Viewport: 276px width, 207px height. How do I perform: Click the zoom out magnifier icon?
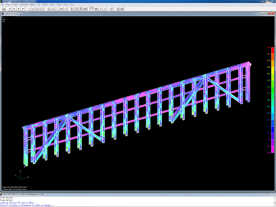pos(53,9)
